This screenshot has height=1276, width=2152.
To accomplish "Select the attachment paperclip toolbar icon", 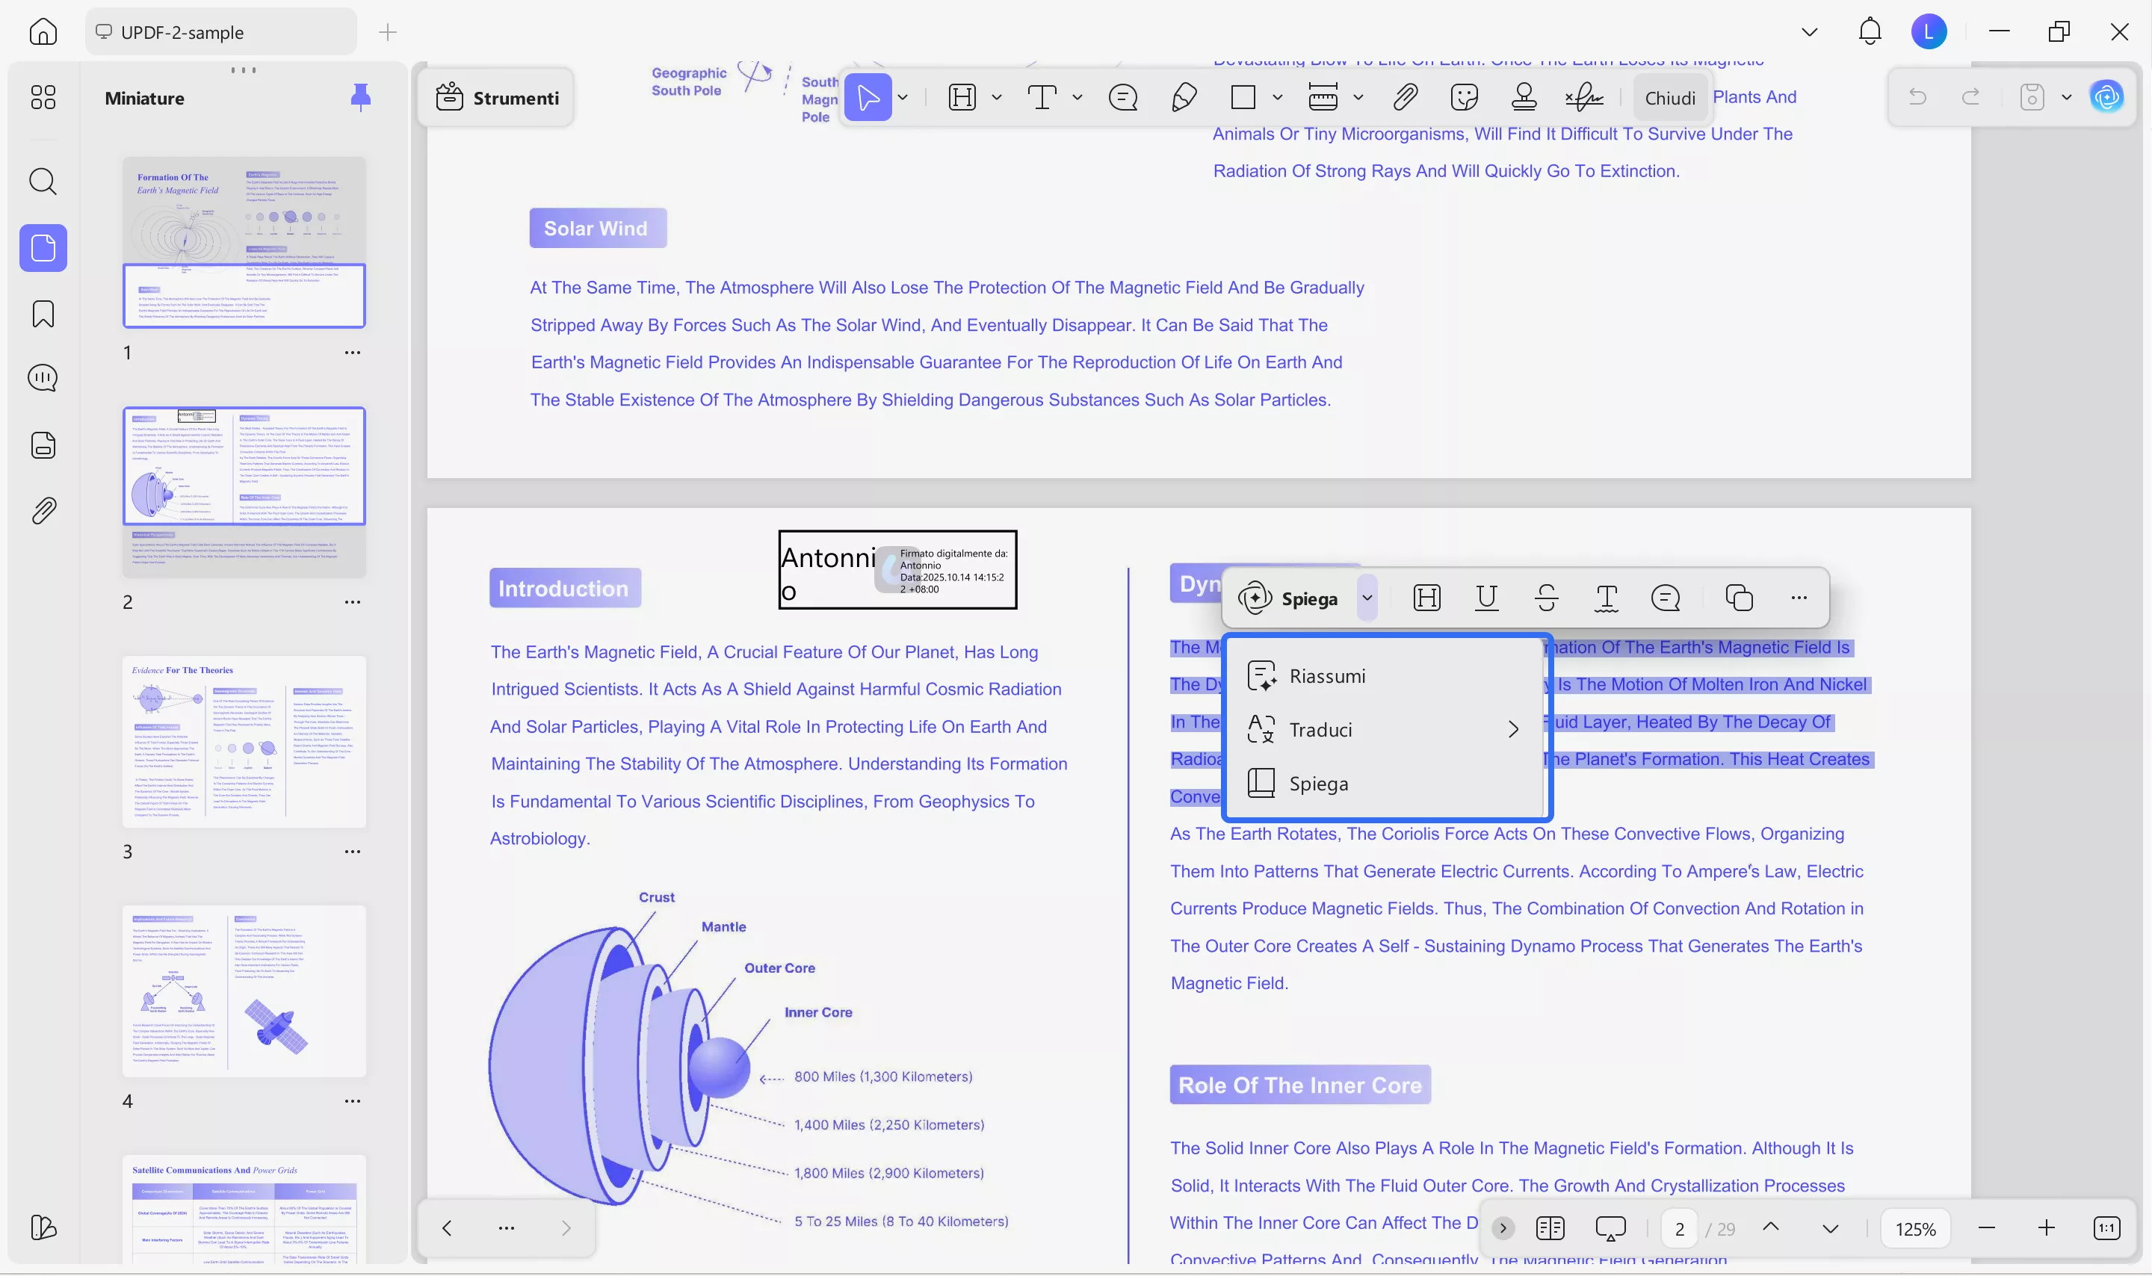I will (x=1405, y=97).
